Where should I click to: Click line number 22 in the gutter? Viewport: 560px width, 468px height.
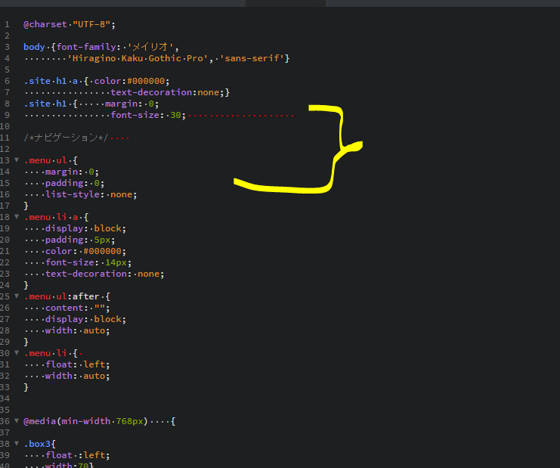7,262
